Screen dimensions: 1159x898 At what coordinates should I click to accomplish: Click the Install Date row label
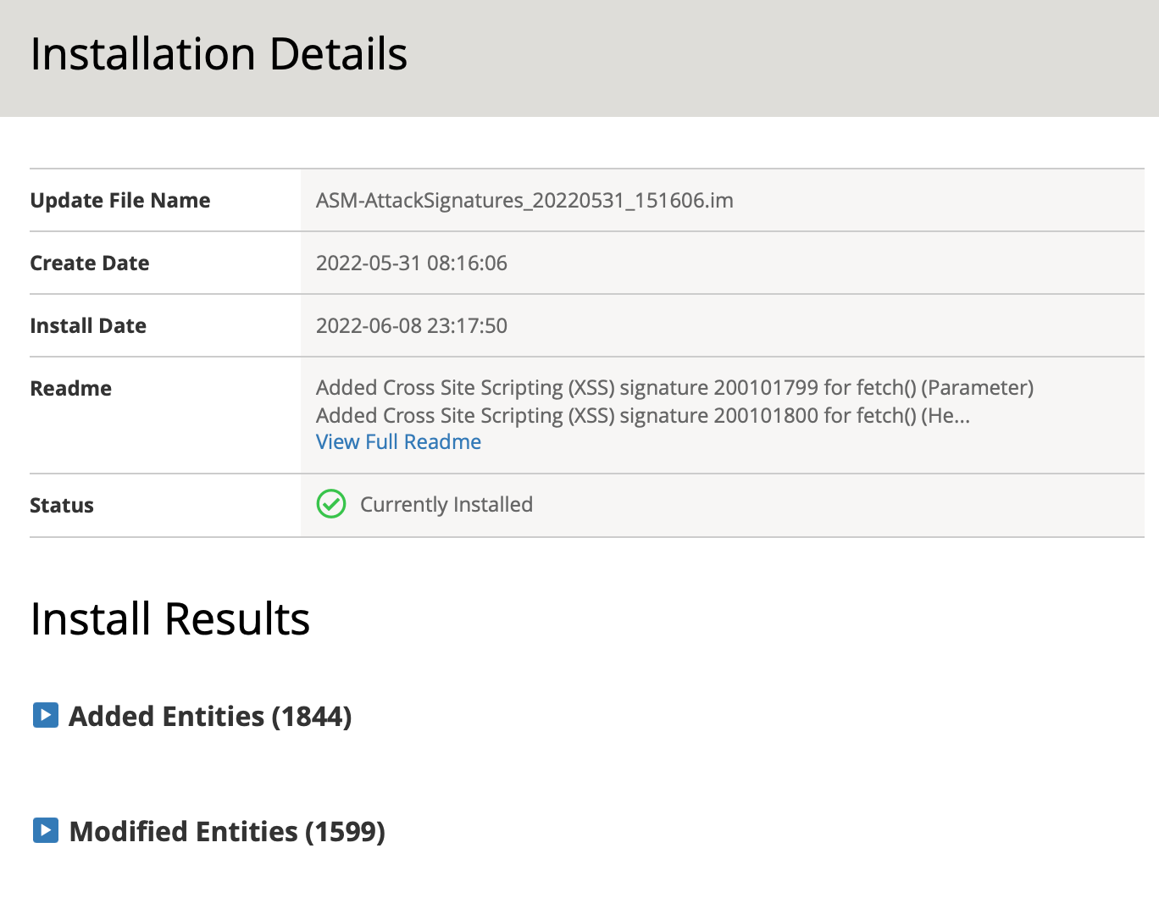pyautogui.click(x=88, y=326)
